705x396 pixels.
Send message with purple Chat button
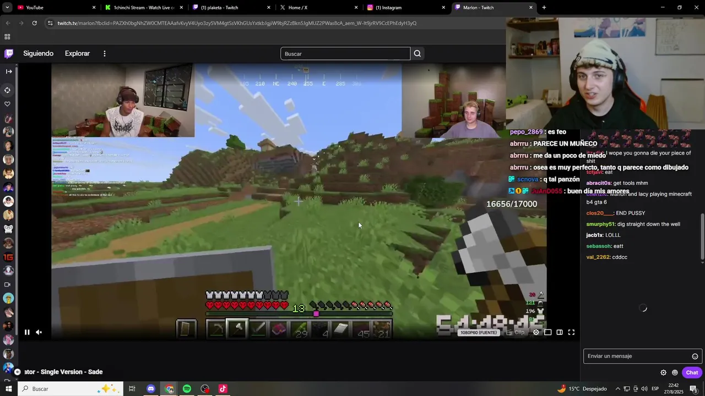(x=692, y=372)
